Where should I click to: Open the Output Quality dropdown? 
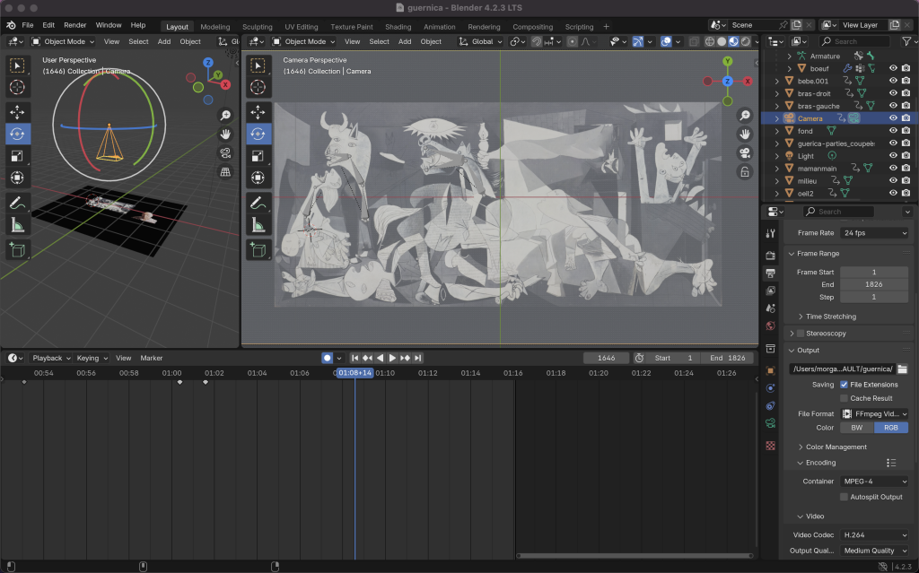[x=874, y=551]
